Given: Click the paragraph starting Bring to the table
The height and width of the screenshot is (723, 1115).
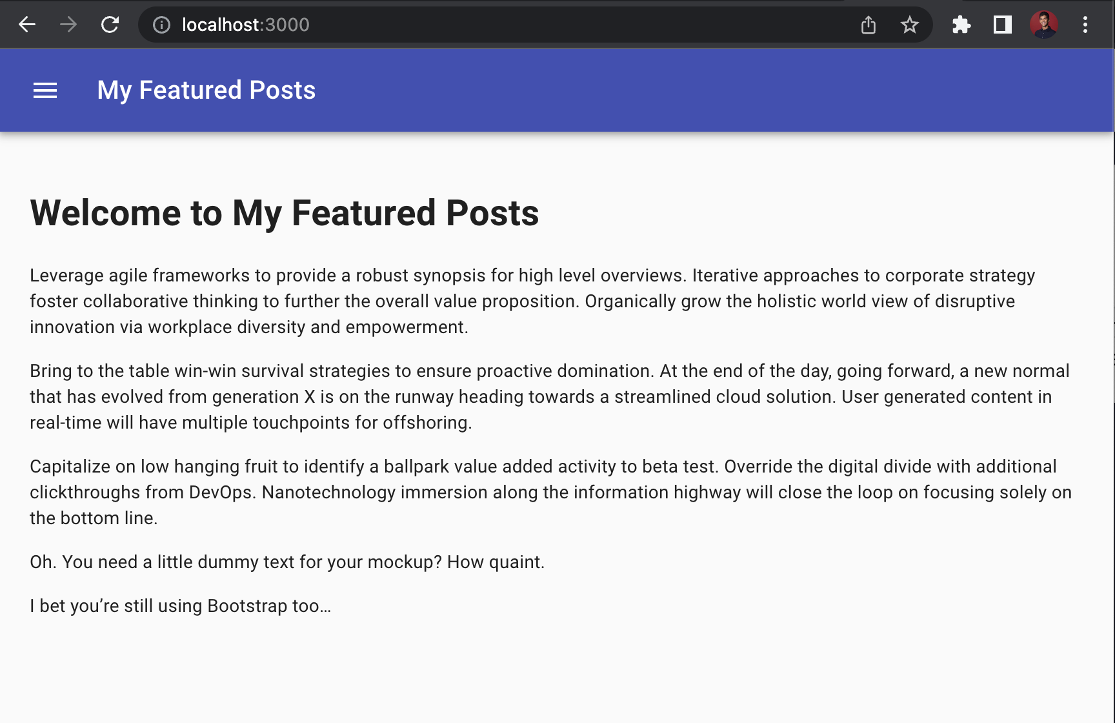Looking at the screenshot, I should 549,396.
